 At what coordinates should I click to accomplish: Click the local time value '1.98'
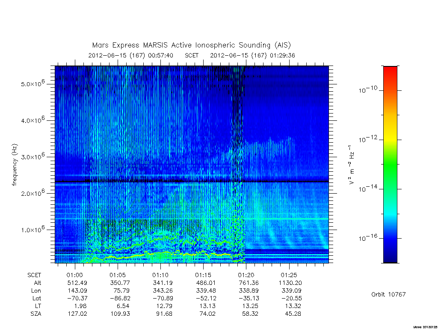81,306
